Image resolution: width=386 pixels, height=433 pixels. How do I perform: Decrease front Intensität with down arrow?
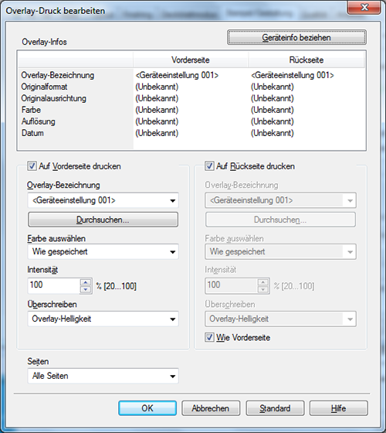tap(86, 289)
